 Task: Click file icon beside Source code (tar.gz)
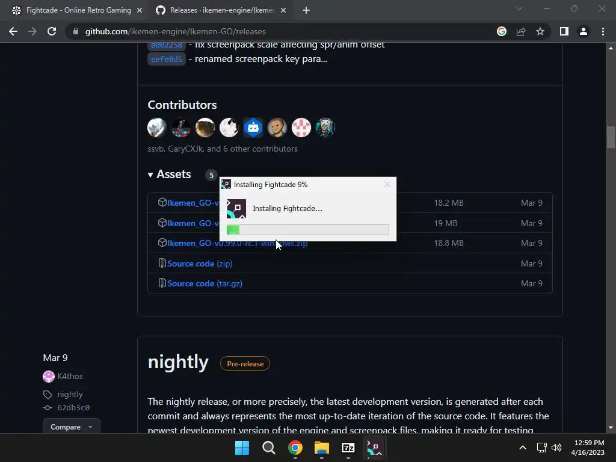[162, 283]
